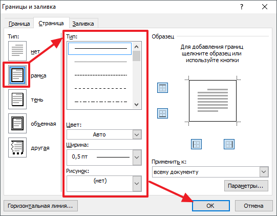Open the 'Рисунок' art dropdown
The width and height of the screenshot is (277, 216).
(104, 184)
